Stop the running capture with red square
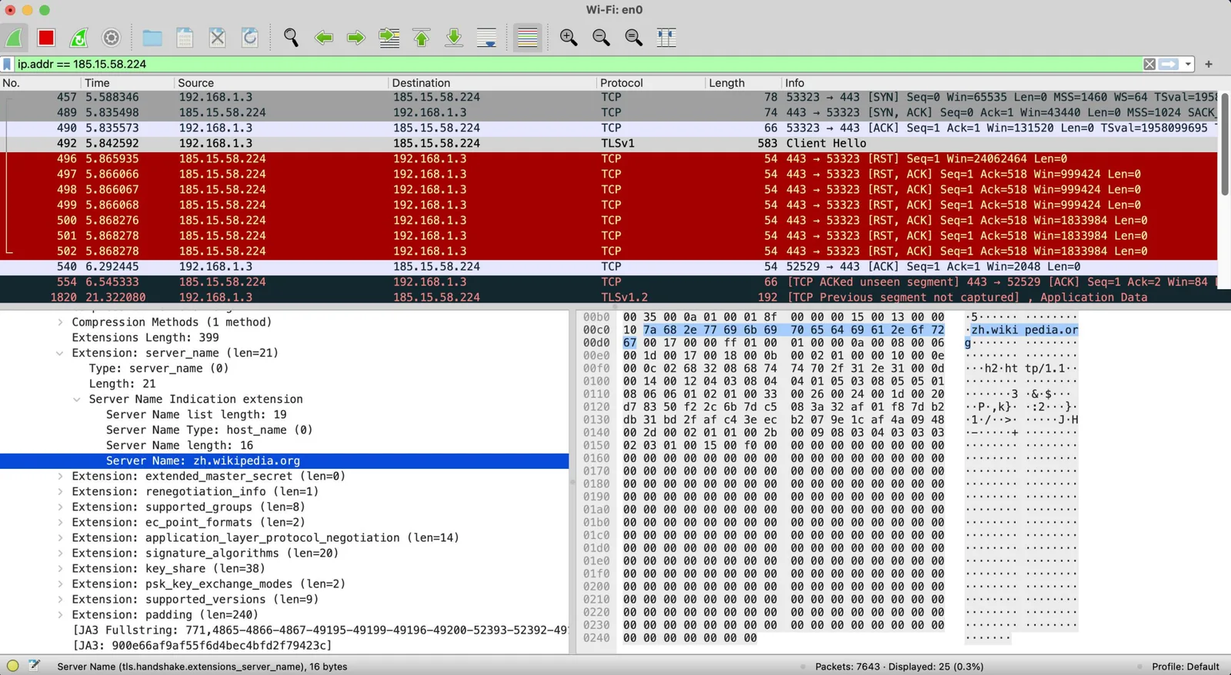 (46, 37)
